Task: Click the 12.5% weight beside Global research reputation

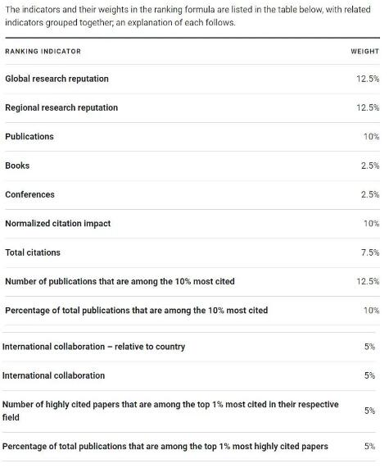Action: [368, 79]
